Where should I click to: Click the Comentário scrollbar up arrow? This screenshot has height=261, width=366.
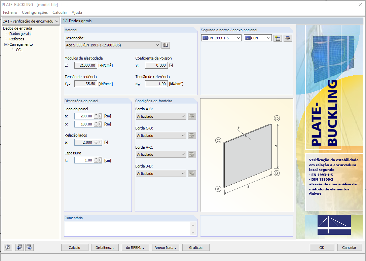coord(193,225)
